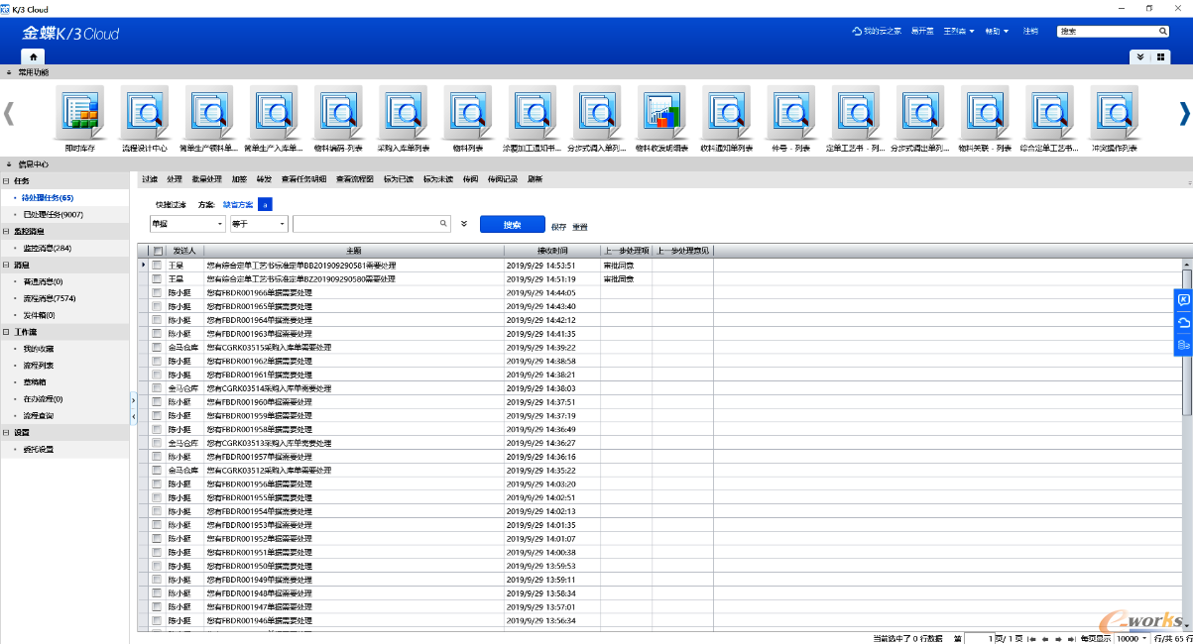This screenshot has width=1193, height=644.
Task: Click 转发 in the toolbar
Action: click(264, 179)
